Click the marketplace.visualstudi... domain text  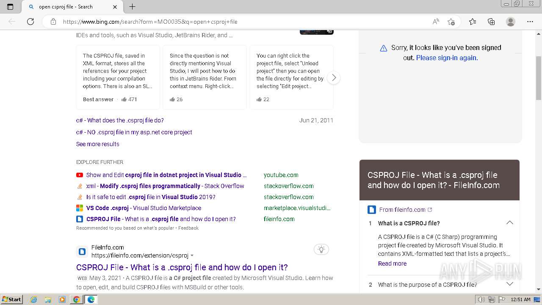(297, 208)
